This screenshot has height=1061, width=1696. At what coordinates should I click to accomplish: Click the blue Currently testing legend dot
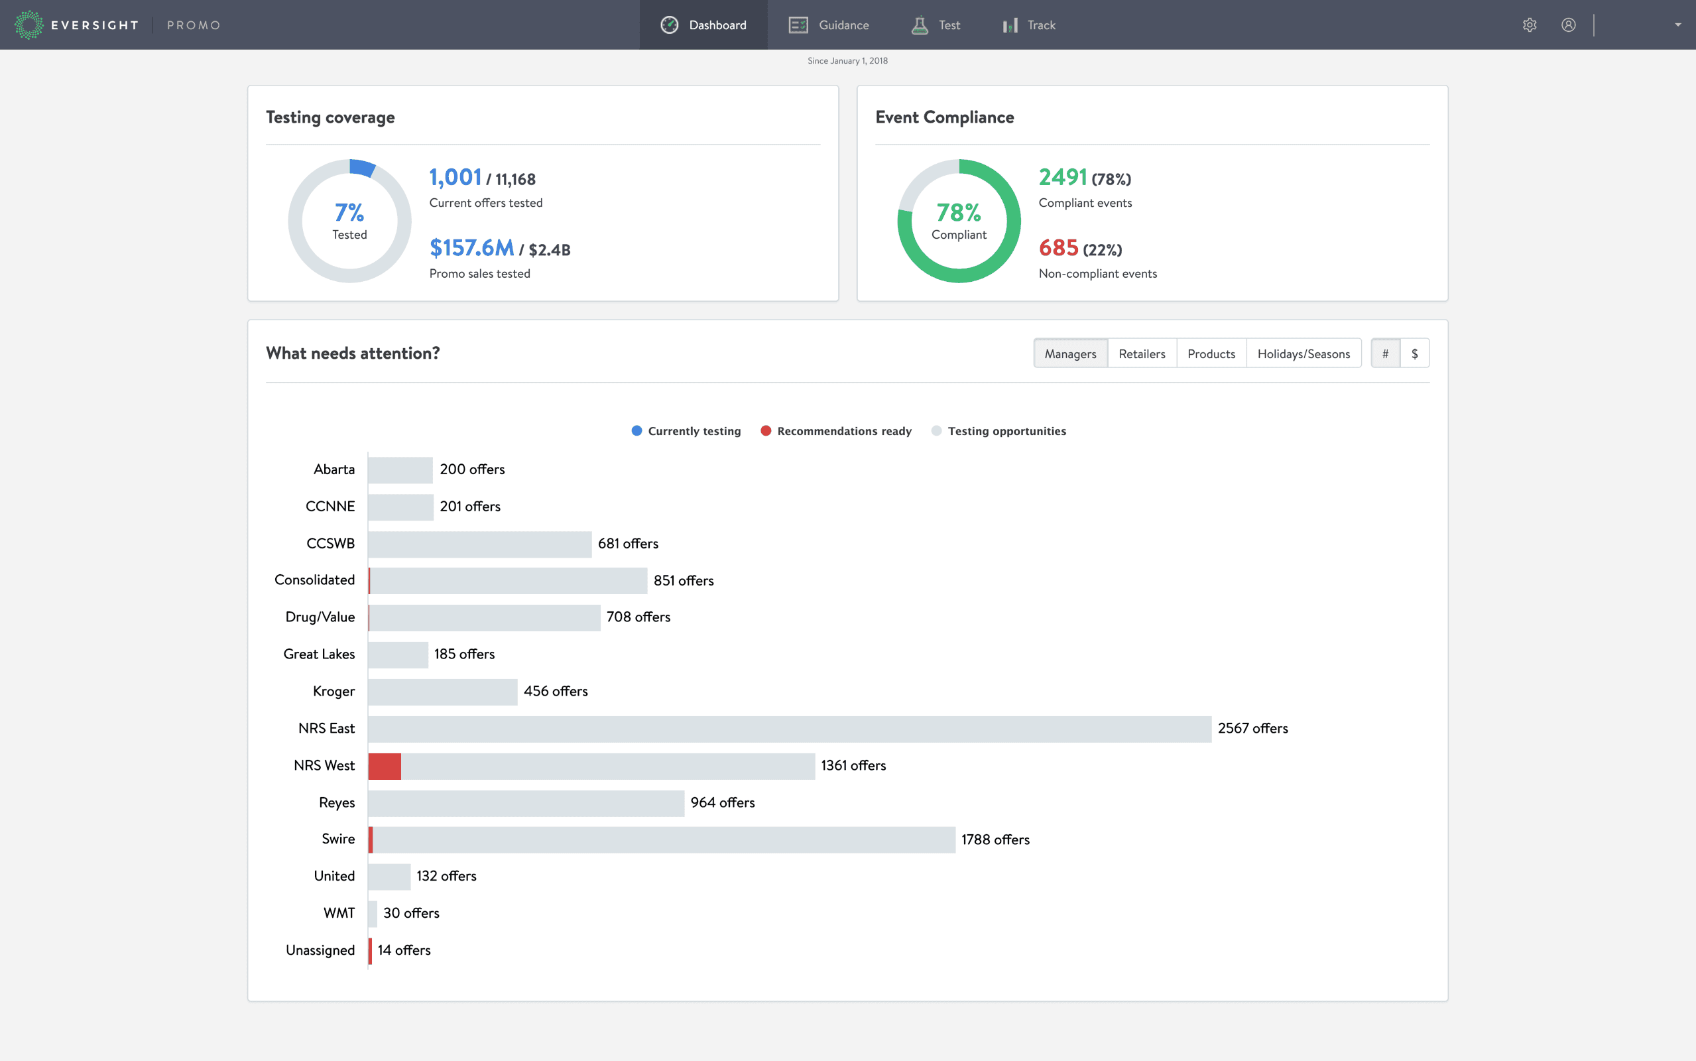point(637,431)
